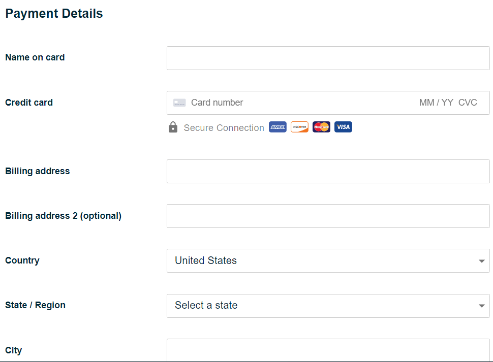
Task: Click the Mastercard logo
Action: [x=321, y=127]
